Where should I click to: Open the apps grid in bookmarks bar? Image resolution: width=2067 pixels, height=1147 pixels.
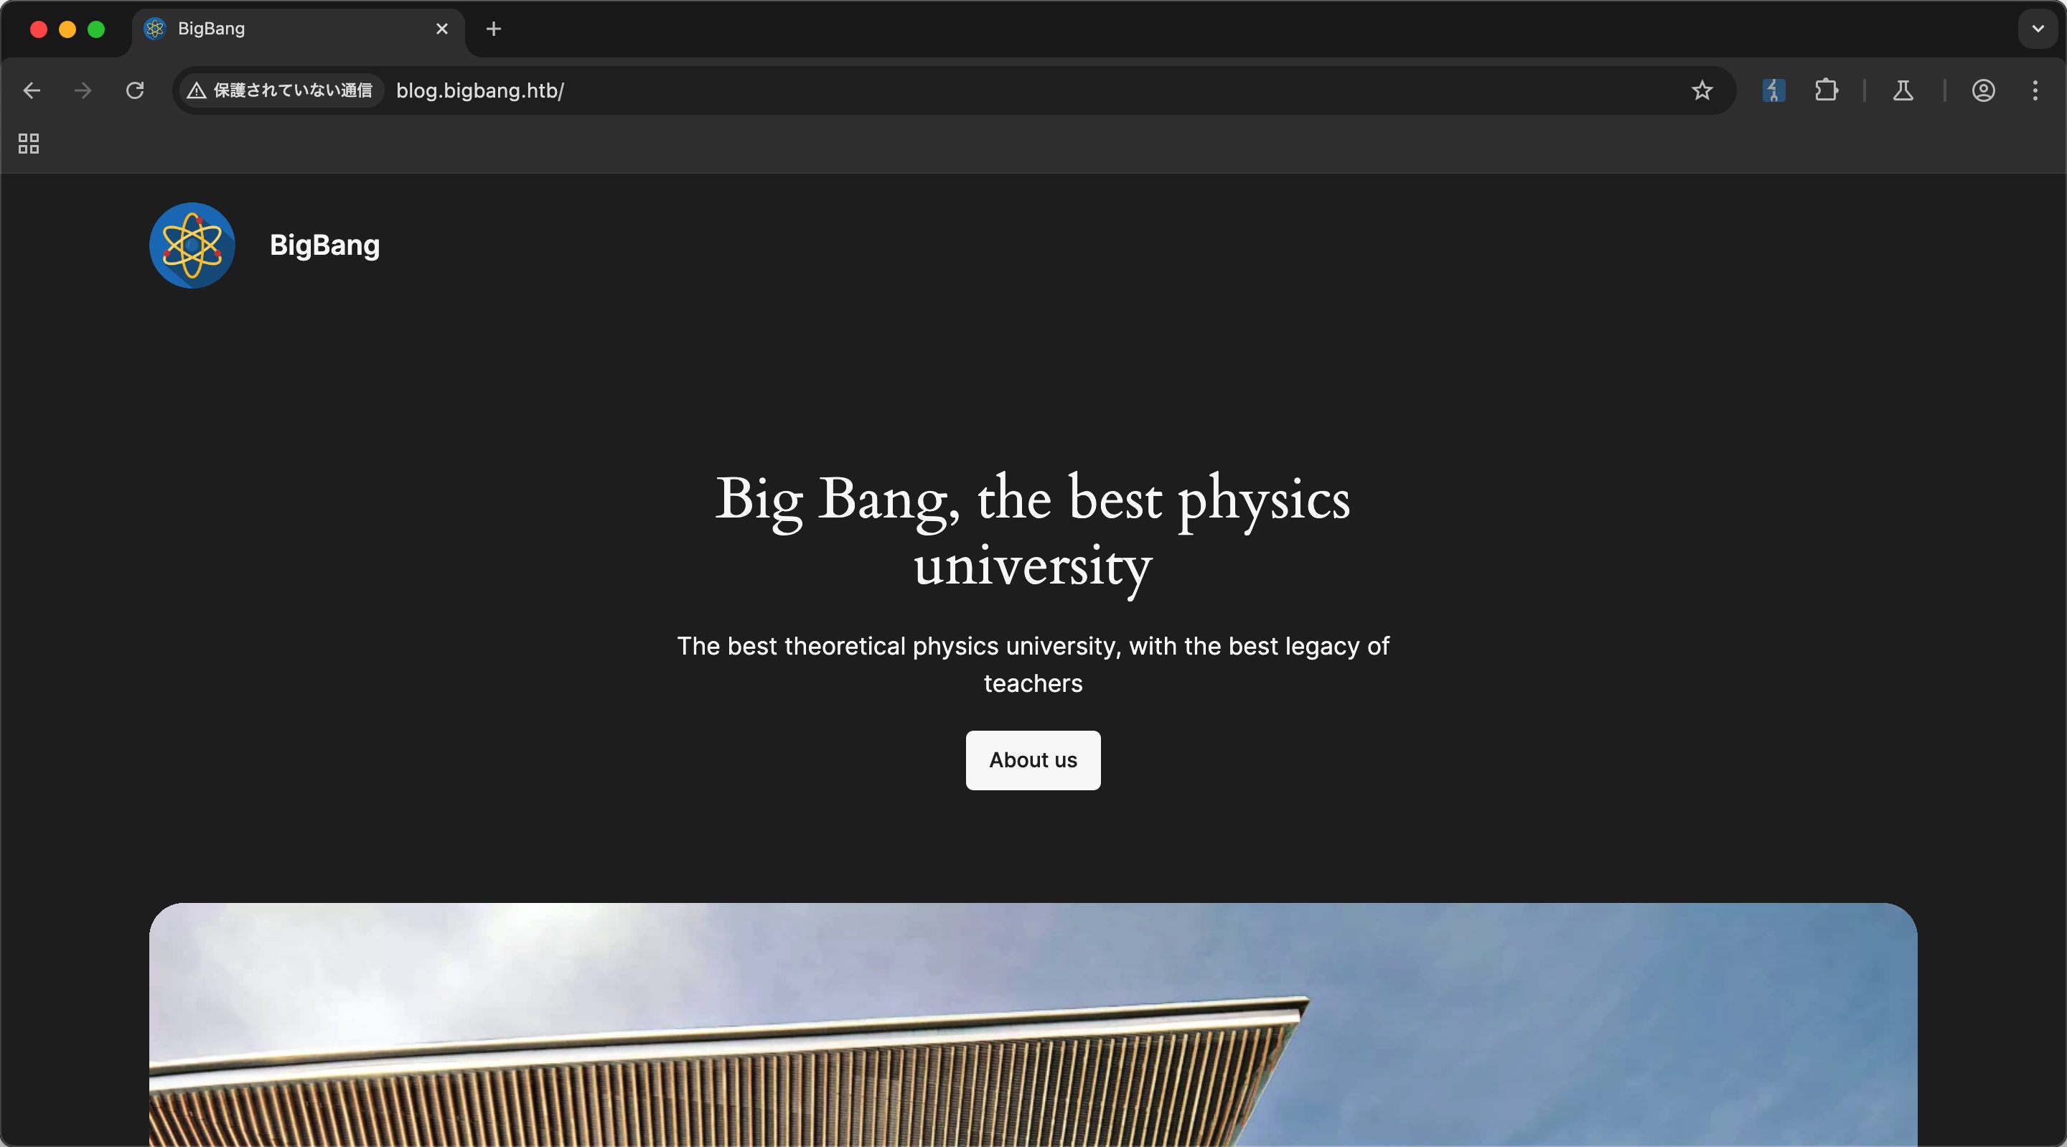[x=29, y=144]
